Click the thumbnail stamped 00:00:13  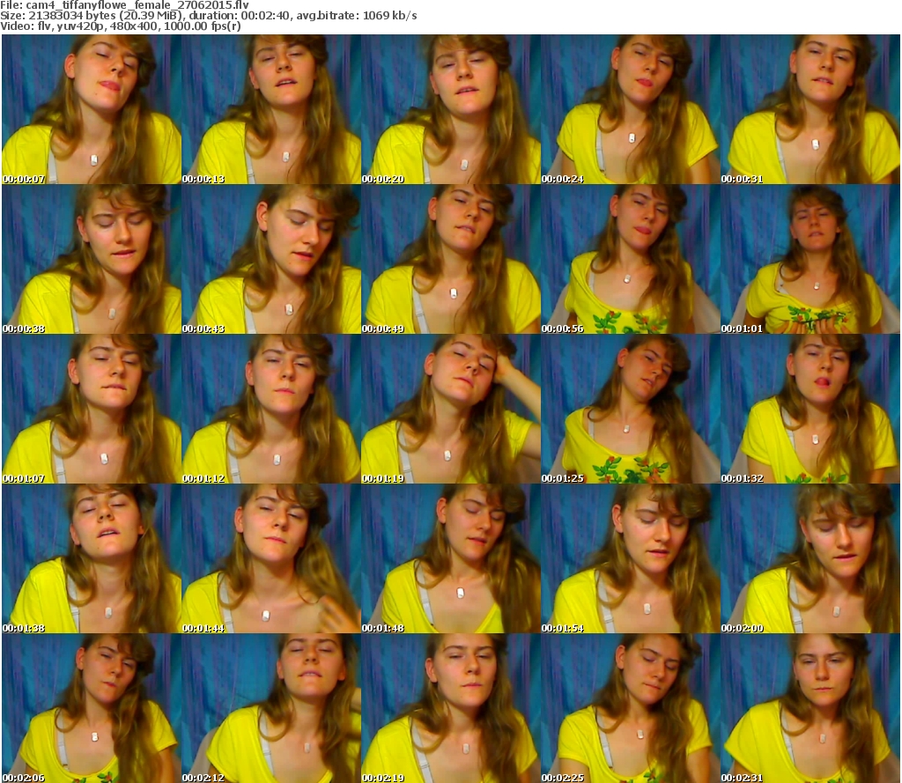tap(271, 109)
